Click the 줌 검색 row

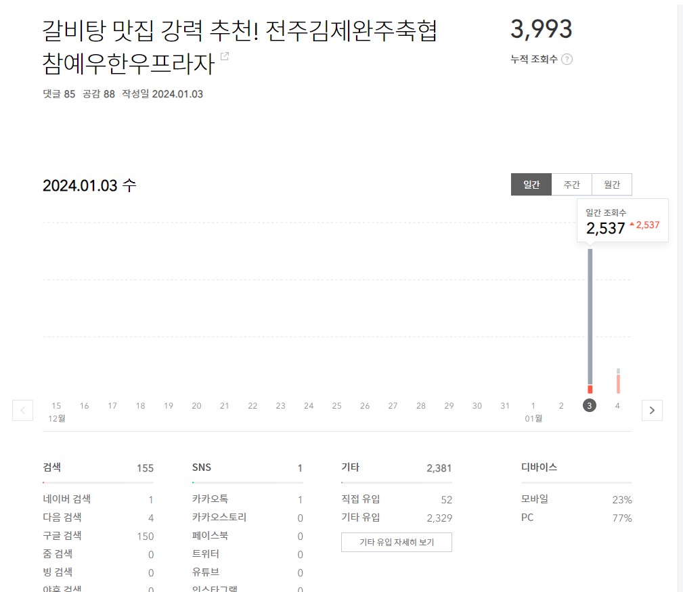pyautogui.click(x=98, y=554)
